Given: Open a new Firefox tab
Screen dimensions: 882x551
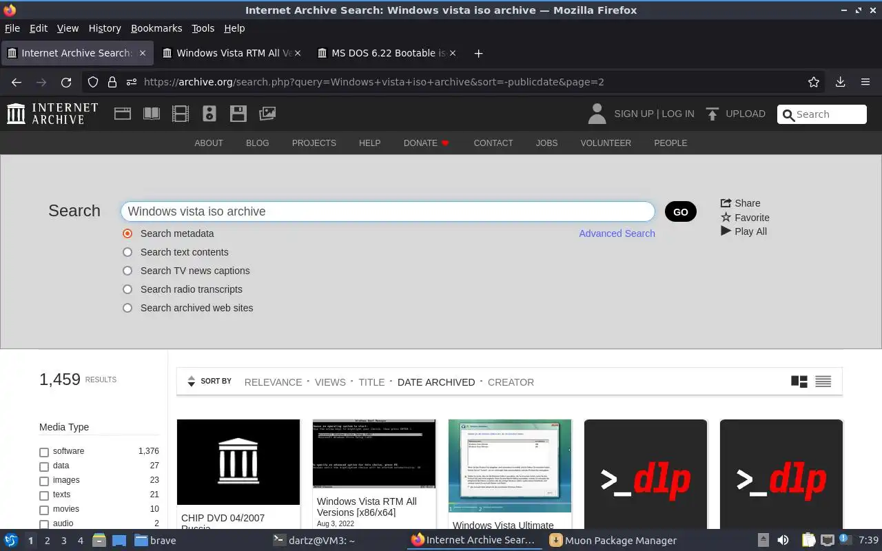Looking at the screenshot, I should click(478, 53).
